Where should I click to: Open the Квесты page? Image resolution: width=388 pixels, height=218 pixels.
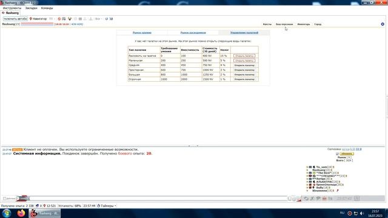pos(267,24)
